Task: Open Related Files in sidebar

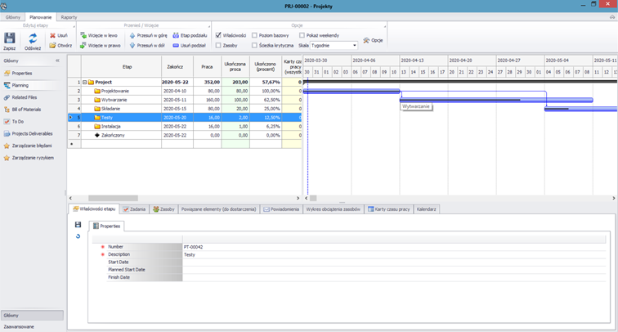Action: (20, 97)
